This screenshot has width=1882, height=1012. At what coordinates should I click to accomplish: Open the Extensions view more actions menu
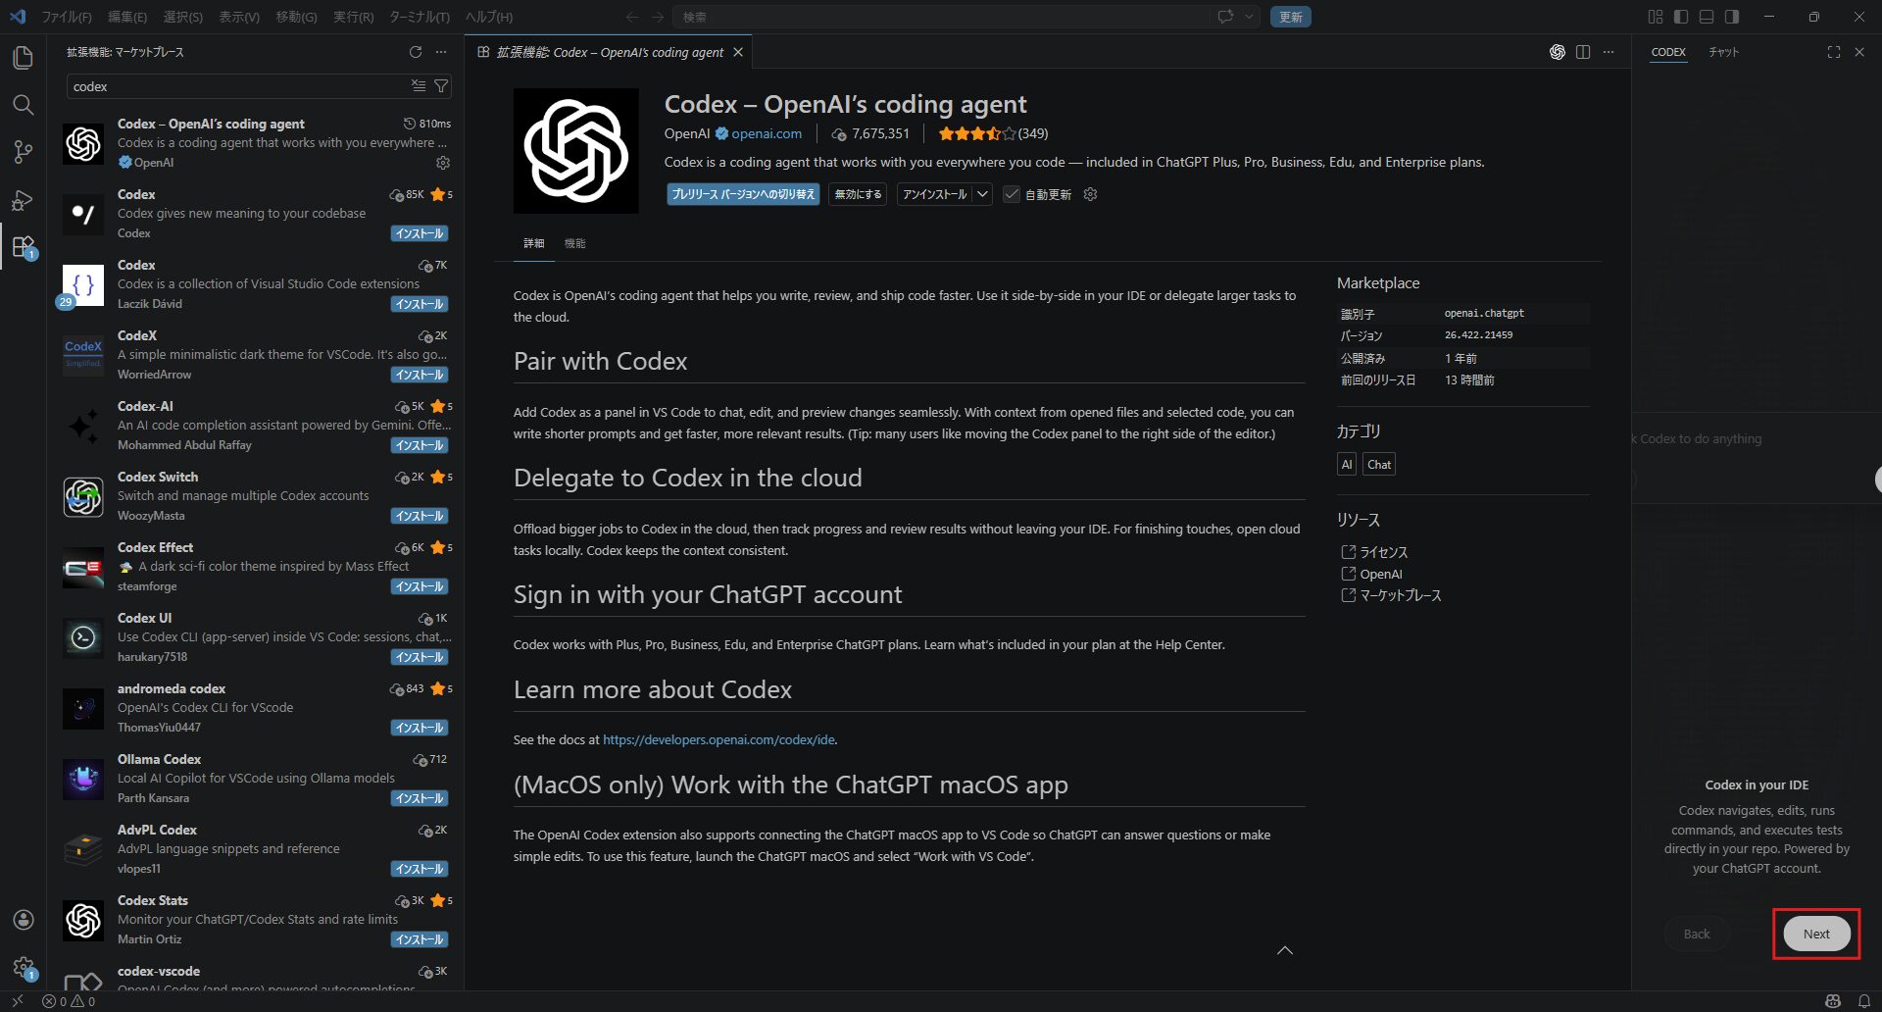[441, 52]
